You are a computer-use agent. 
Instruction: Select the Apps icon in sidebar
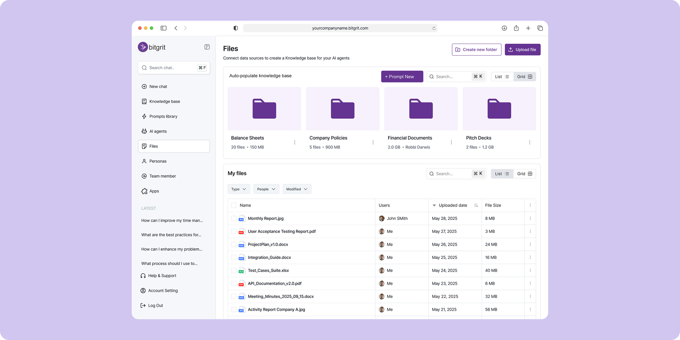tap(144, 191)
